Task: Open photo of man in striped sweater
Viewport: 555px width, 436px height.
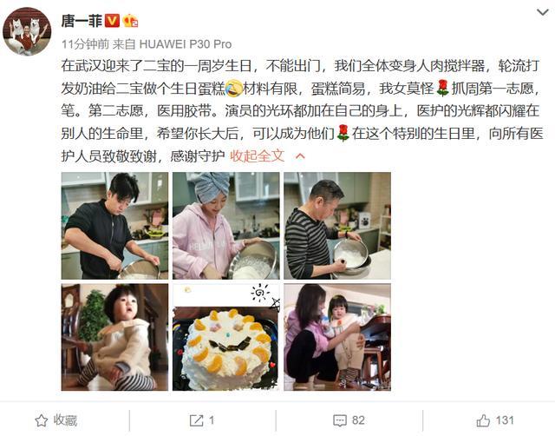Action: [x=337, y=226]
